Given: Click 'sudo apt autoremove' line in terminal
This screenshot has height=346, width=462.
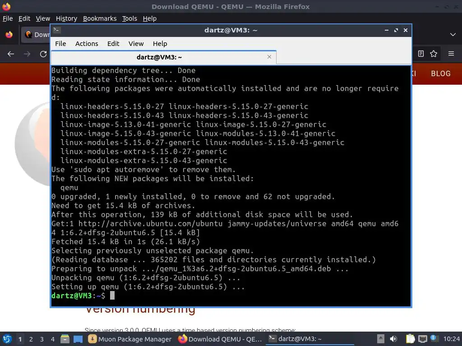Looking at the screenshot, I should [x=143, y=169].
